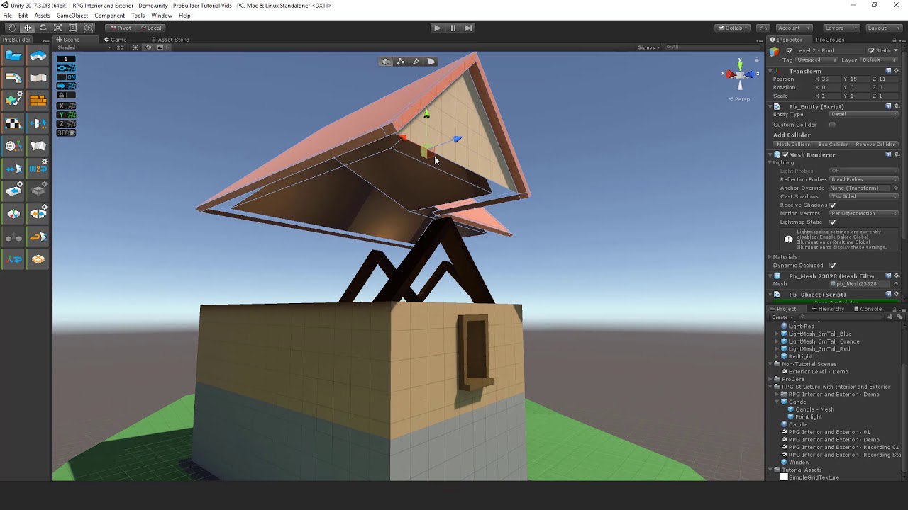This screenshot has height=510, width=908.
Task: Toggle Receive Shadows checkbox
Action: [832, 205]
